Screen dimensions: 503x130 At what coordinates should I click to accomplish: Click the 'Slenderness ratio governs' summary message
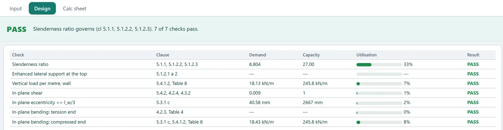pos(116,29)
